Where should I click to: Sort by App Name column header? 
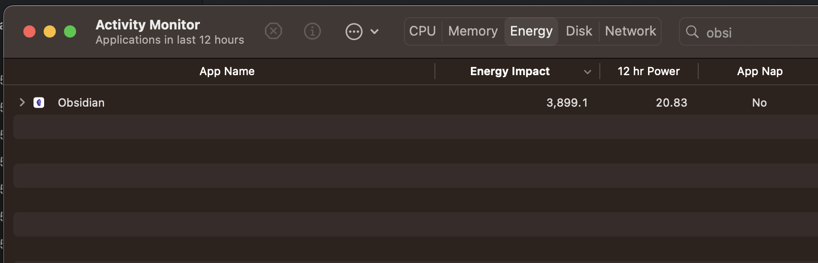pos(227,72)
